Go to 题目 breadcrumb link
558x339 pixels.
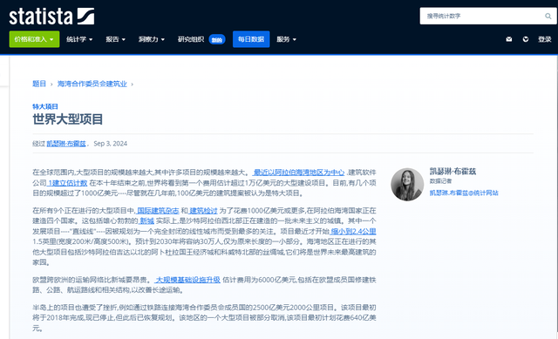pos(39,84)
